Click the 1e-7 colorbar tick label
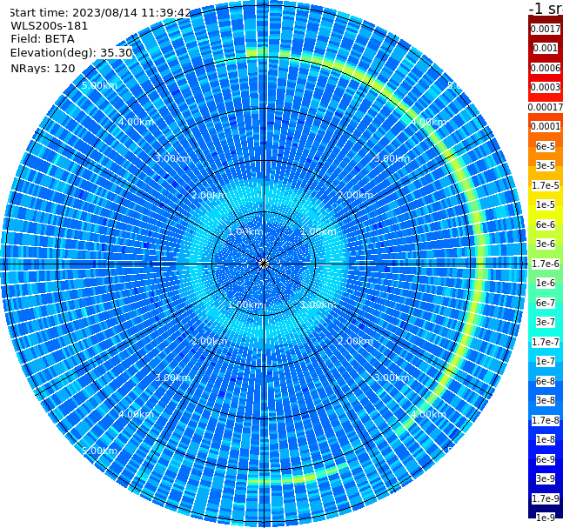563x528 pixels. pos(546,361)
